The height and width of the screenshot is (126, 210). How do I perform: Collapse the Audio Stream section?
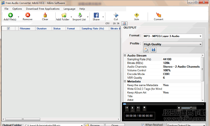[x=125, y=55]
